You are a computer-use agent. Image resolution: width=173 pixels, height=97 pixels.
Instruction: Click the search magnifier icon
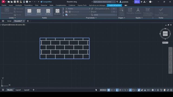point(117,2)
